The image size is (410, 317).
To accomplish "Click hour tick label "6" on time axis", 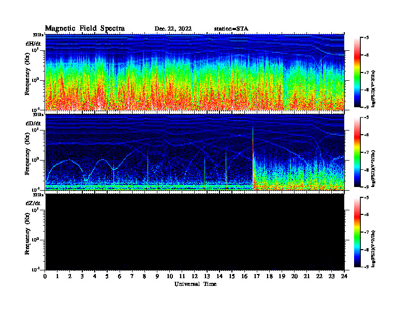I will pyautogui.click(x=120, y=277).
